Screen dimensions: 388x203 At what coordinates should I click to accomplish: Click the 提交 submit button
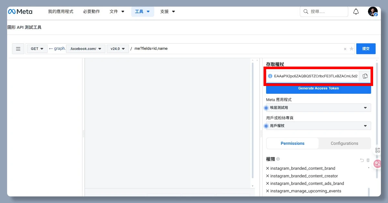[x=366, y=49]
